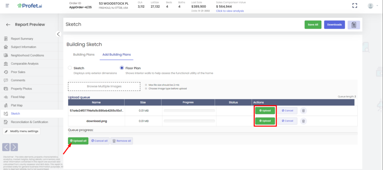Open the Add Building Plans tab
Viewport: 383px width, 170px height.
tap(117, 55)
